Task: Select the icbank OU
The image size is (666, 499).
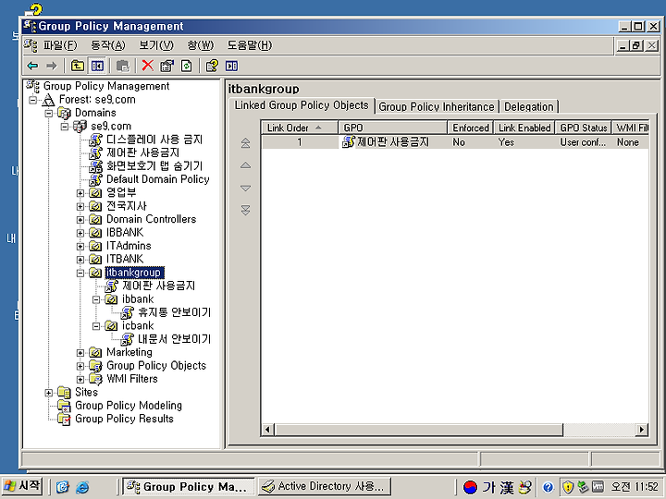Action: click(138, 326)
